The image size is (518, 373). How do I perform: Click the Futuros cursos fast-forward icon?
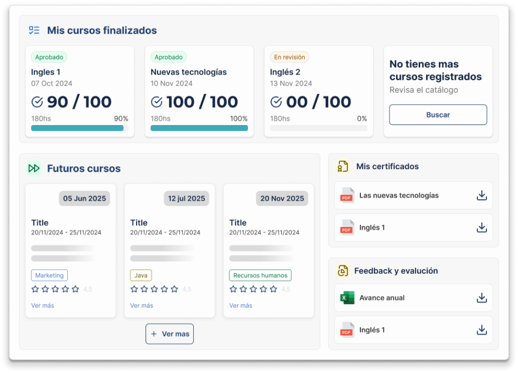34,169
